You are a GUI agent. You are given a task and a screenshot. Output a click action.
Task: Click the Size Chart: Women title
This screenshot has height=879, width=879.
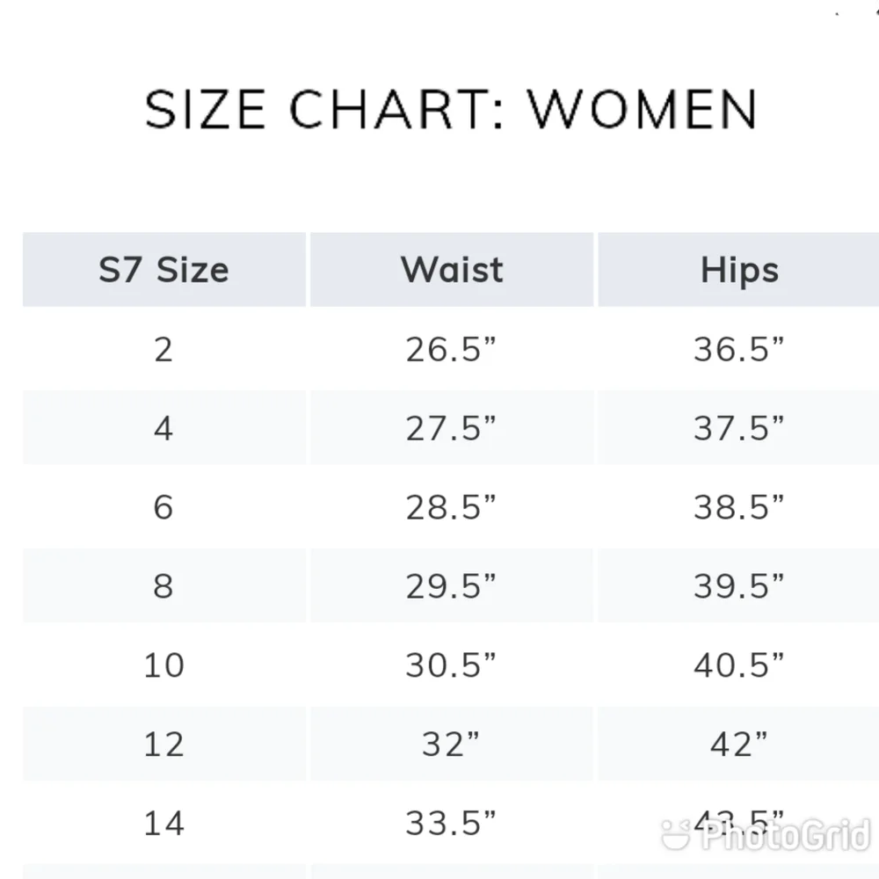[x=452, y=109]
